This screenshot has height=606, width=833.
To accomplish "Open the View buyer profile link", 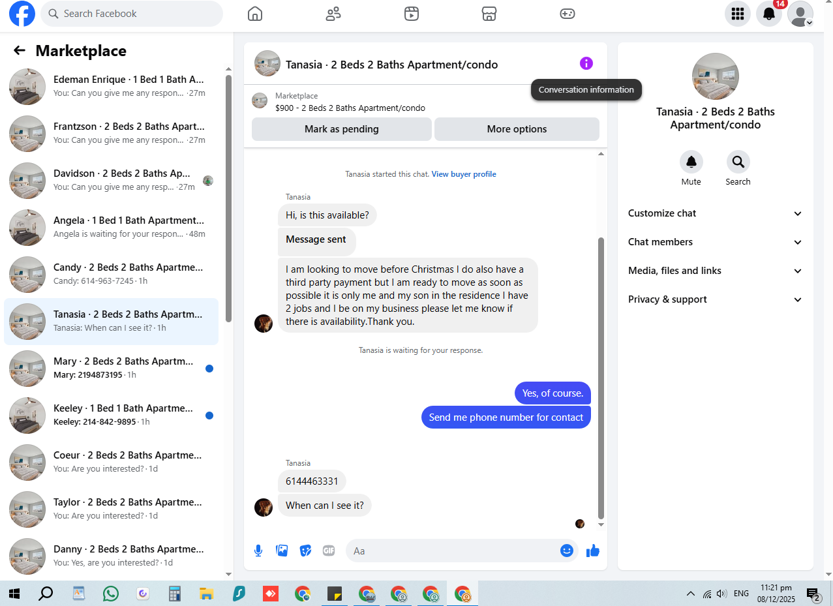I will (464, 174).
